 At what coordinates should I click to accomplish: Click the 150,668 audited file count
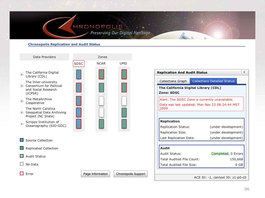tap(237, 159)
